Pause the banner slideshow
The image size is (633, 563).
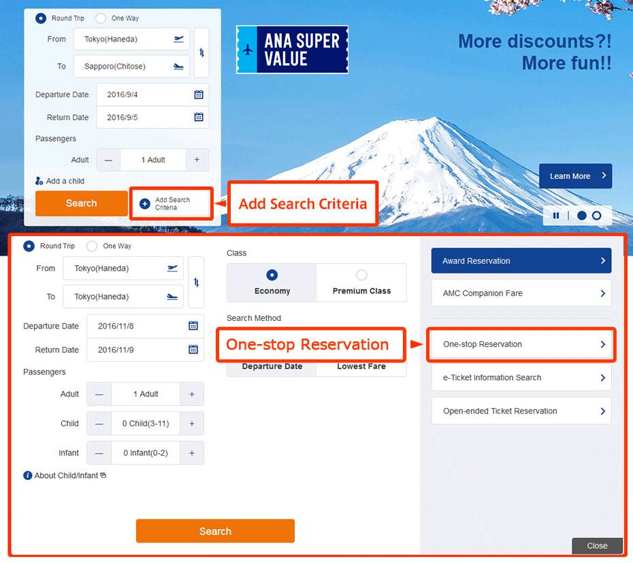[556, 216]
